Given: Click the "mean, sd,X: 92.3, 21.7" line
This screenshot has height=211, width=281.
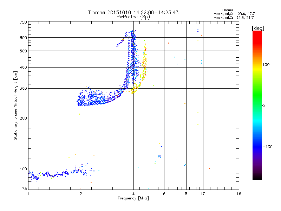Looking at the screenshot, I should pos(234,18).
